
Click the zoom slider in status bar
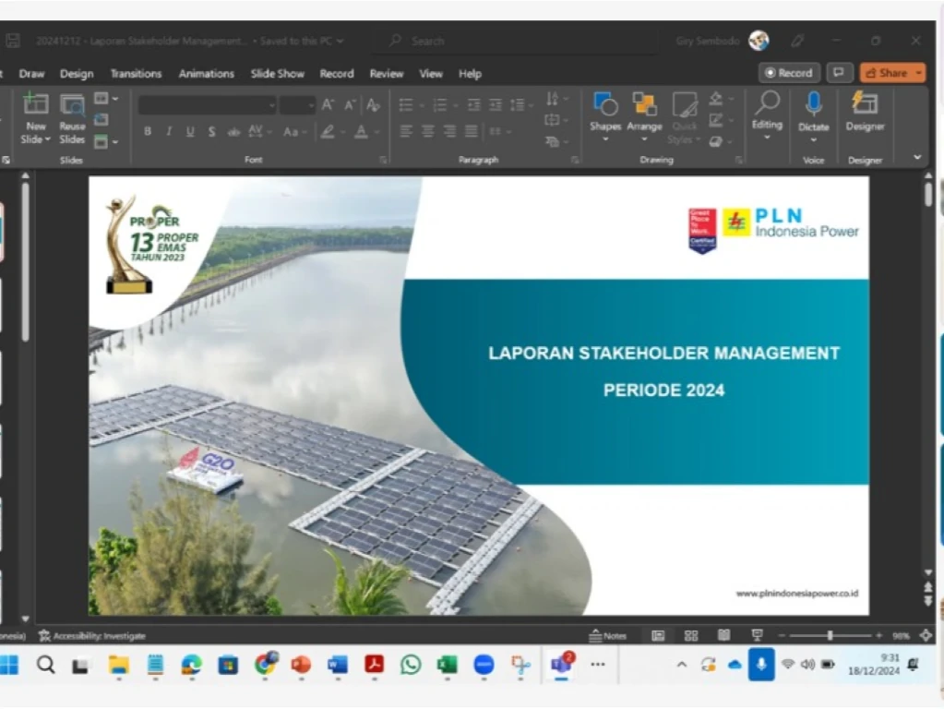pyautogui.click(x=830, y=636)
